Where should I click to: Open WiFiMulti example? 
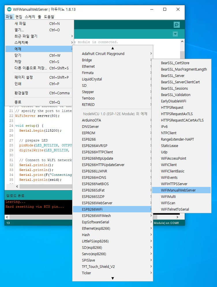click(181, 196)
